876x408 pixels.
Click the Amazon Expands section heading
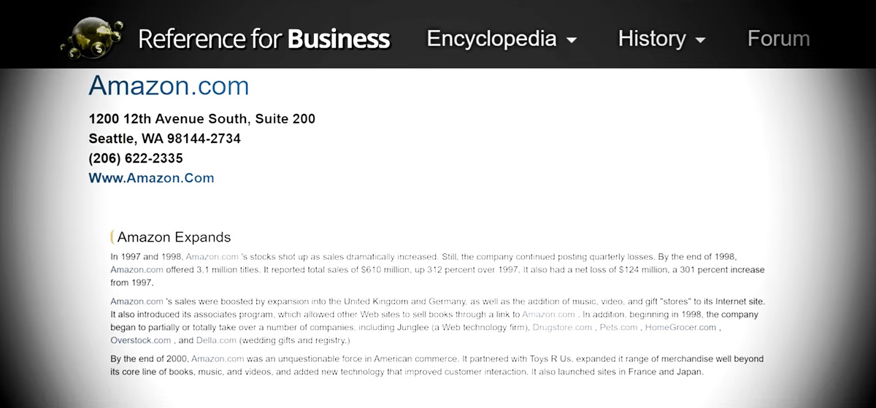coord(174,237)
